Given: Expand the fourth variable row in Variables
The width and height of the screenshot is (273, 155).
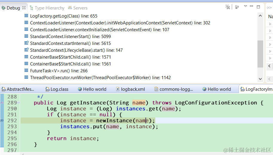Looking at the screenshot, I should coord(270,44).
